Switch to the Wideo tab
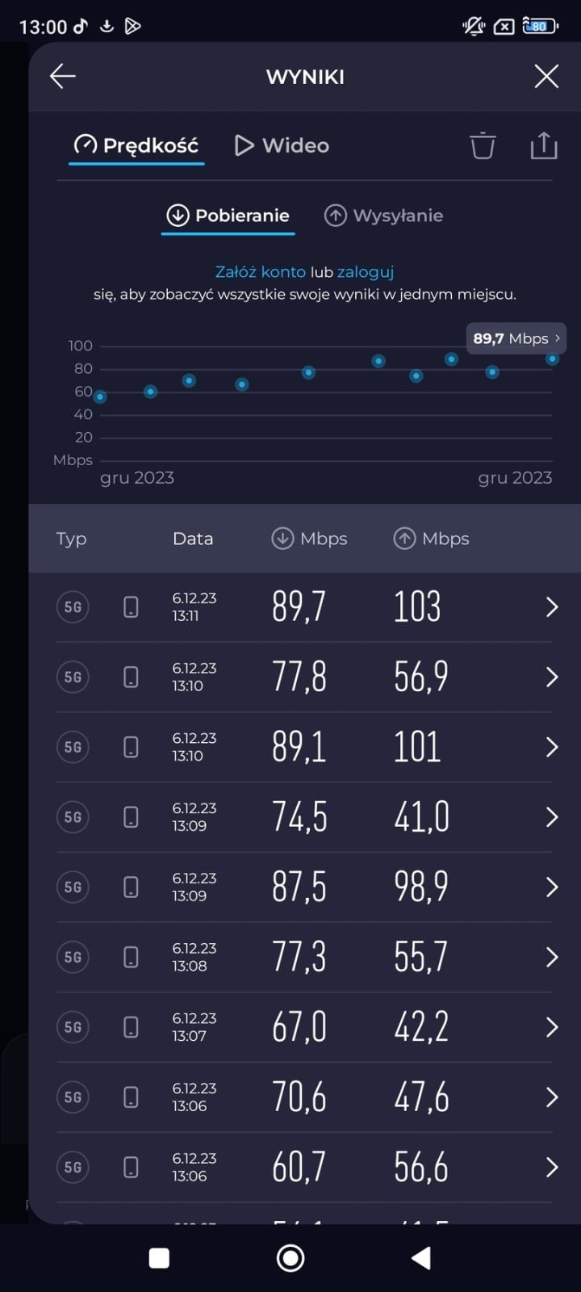 click(x=282, y=145)
